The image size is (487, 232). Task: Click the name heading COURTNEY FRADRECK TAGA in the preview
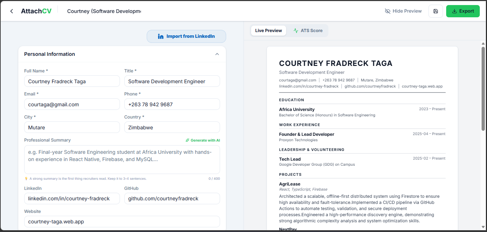[336, 63]
